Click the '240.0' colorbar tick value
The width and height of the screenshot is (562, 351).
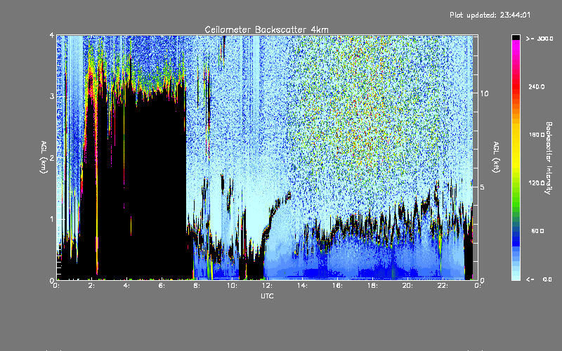click(x=537, y=87)
